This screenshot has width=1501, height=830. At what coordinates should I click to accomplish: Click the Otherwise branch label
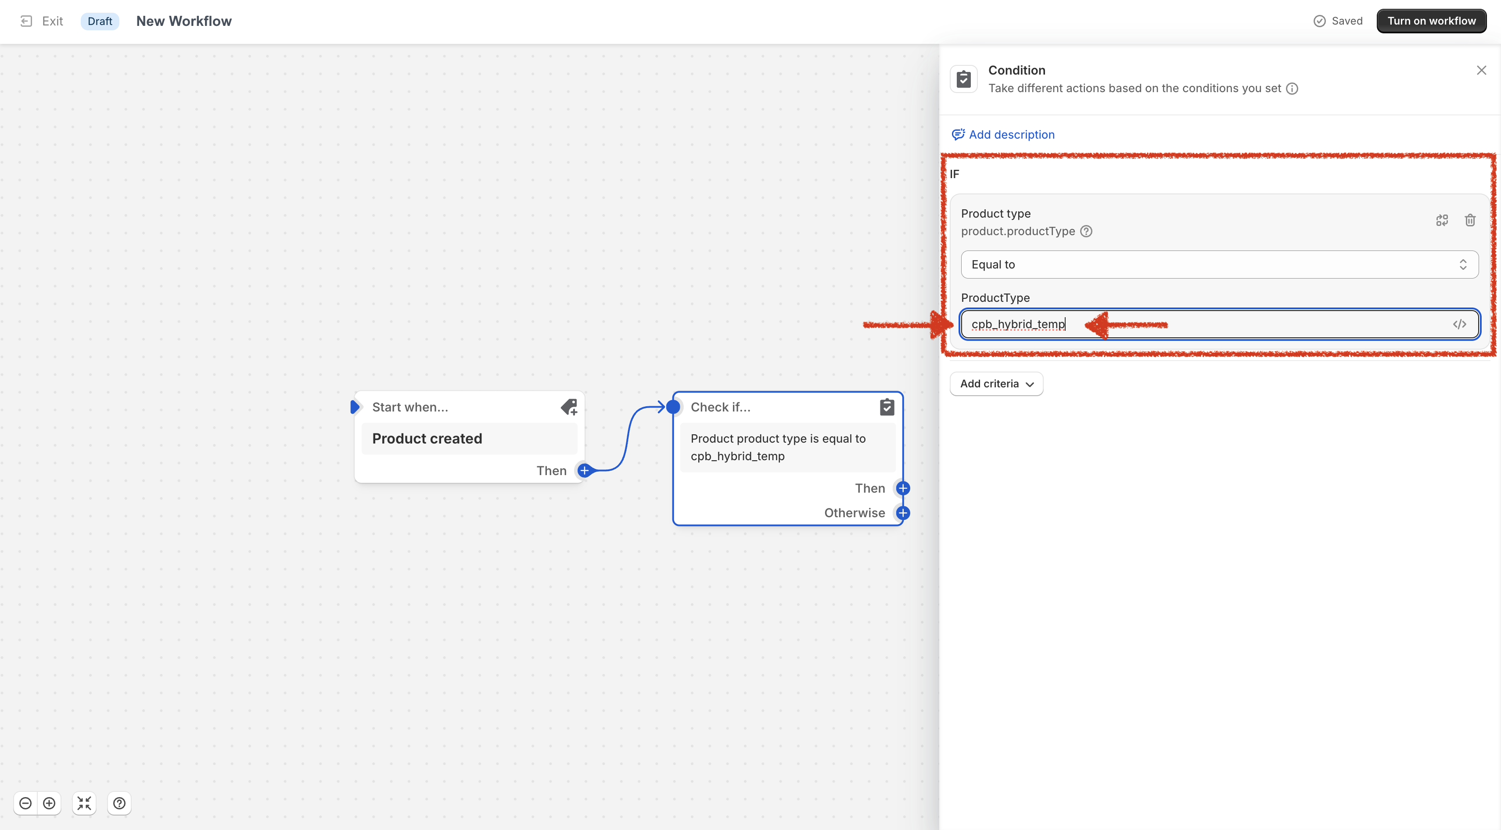854,513
